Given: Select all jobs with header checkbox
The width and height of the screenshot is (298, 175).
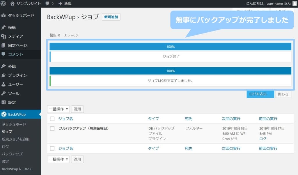Looking at the screenshot, I should [x=52, y=119].
